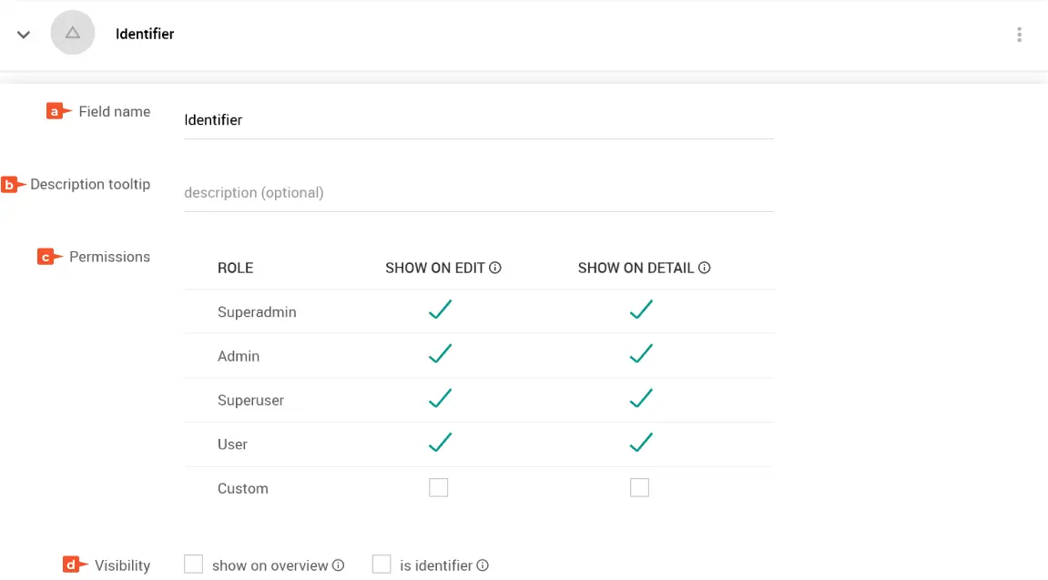Collapse the Identifier field section
This screenshot has width=1048, height=580.
(x=24, y=35)
